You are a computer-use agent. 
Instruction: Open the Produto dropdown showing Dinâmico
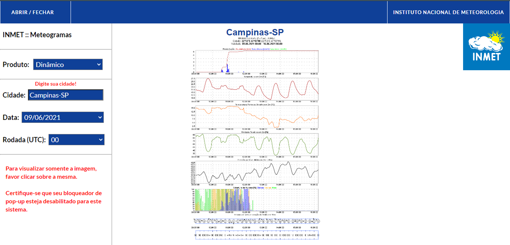click(68, 65)
